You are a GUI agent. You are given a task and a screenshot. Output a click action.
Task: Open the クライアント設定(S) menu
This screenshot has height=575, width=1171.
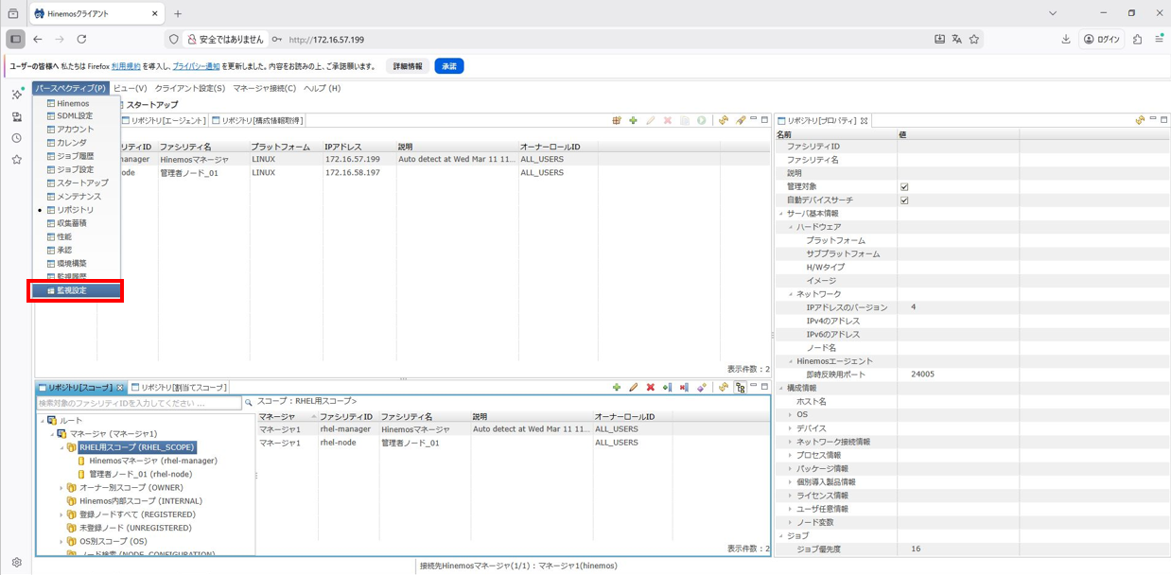pyautogui.click(x=190, y=88)
